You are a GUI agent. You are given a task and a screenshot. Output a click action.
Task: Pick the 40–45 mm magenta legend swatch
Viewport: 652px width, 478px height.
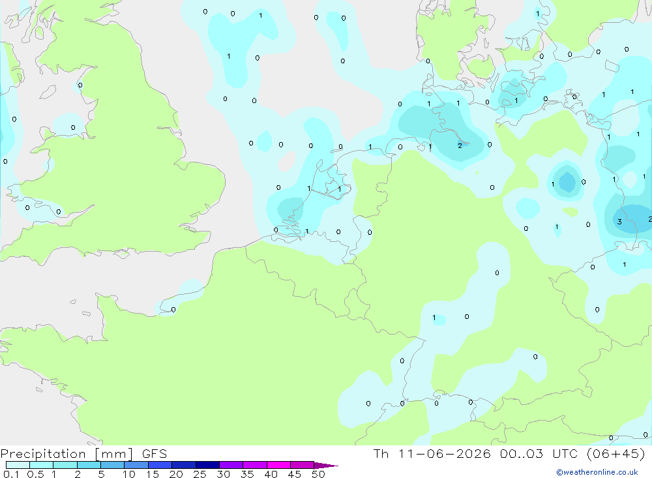click(278, 465)
